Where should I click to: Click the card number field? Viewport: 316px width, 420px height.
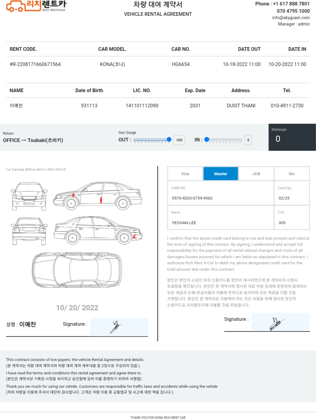tap(221, 193)
